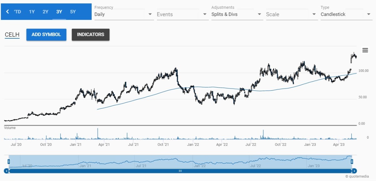
Task: Open the chart hamburger menu
Action: click(365, 50)
